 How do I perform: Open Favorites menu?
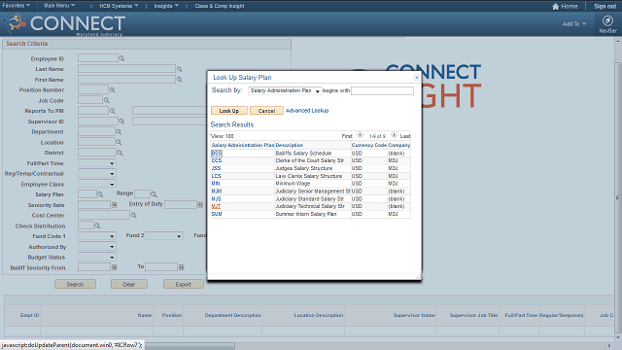(x=16, y=6)
